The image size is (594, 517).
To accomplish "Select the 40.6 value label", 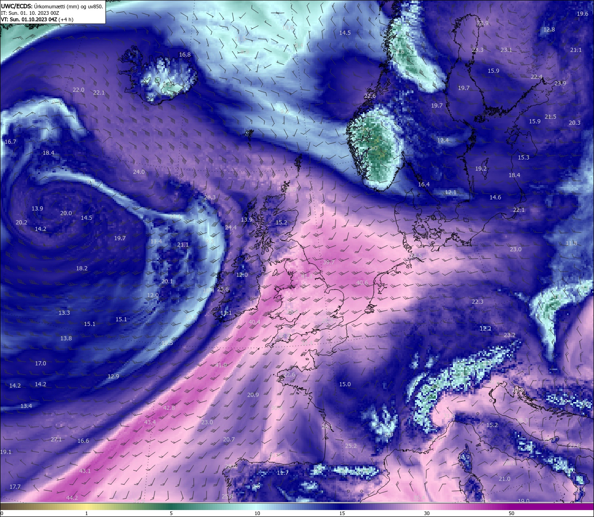I will point(362,283).
